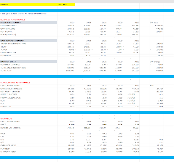
Task: Select the GROSS PROFIT MARGIN label
Action: coord(11,88)
